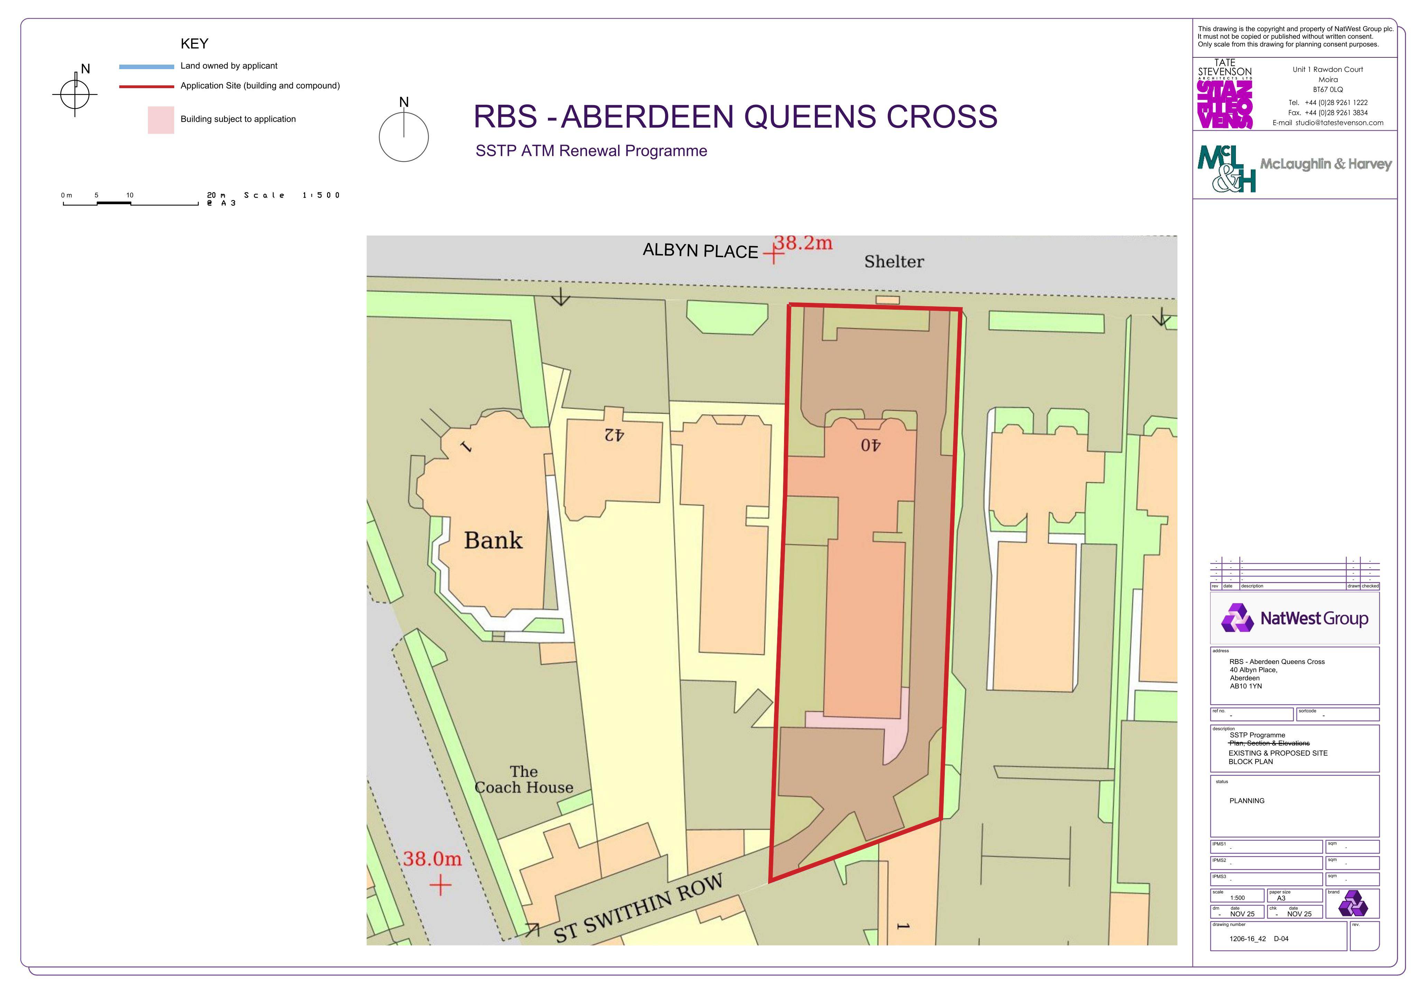1416x1001 pixels.
Task: Click the 'ST SWITHIN ROW' street label
Action: (x=638, y=908)
